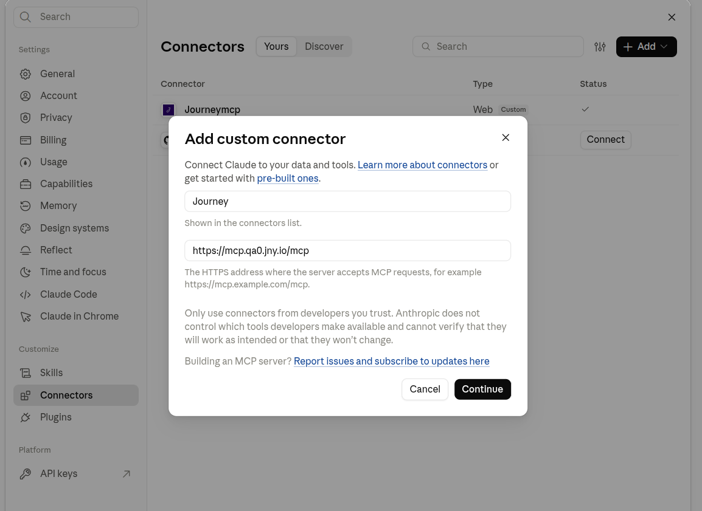Screen dimensions: 702x511
Task: Click the API keys key icon
Action: tap(26, 473)
